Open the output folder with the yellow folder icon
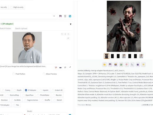Image resolution: width=153 pixels, height=115 pixels. (104, 65)
